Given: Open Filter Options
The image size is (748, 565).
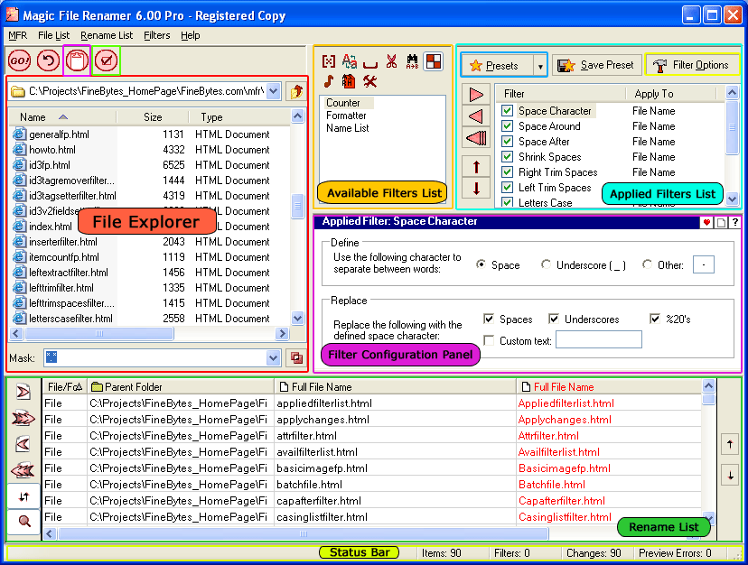Looking at the screenshot, I should coord(692,65).
